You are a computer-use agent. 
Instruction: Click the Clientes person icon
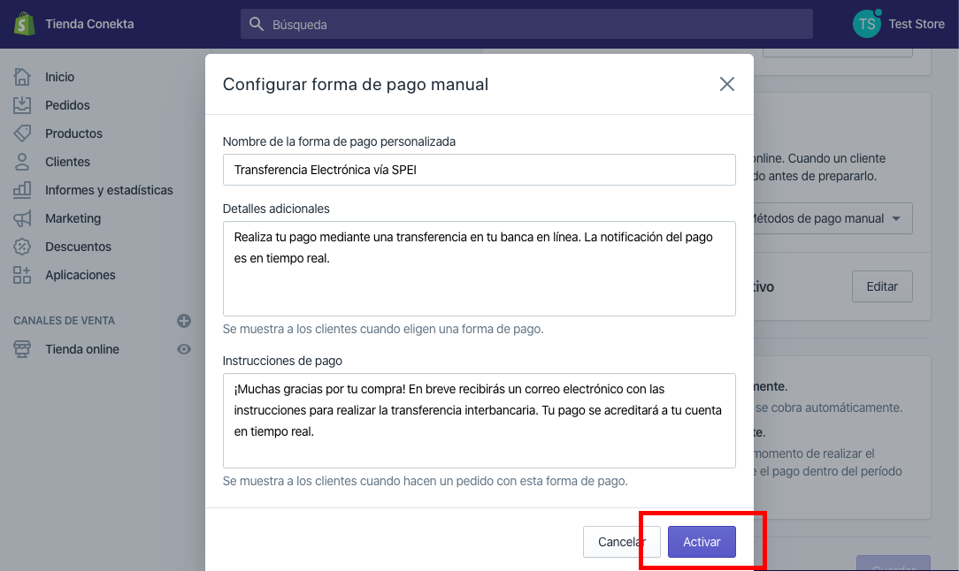(22, 162)
